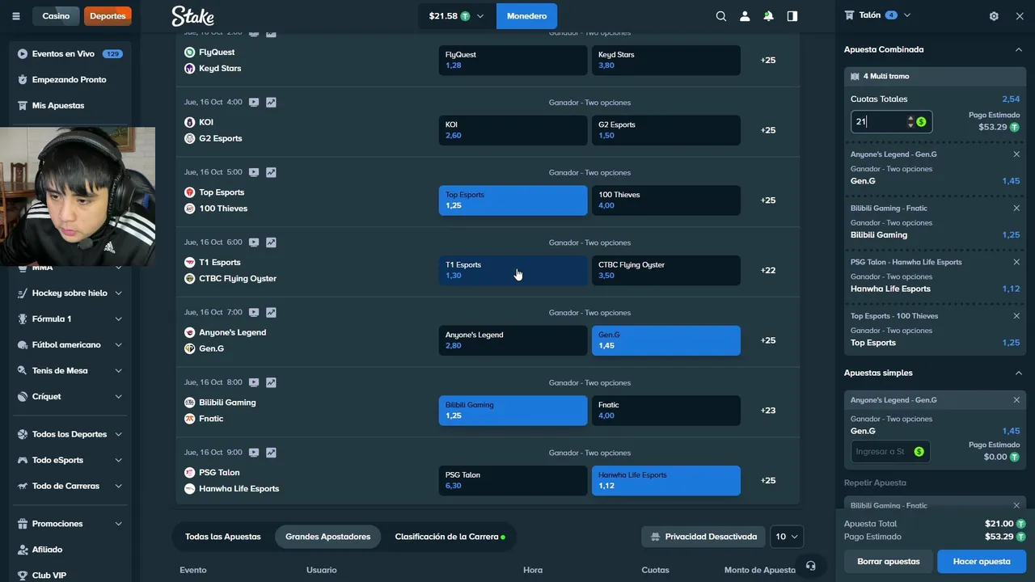This screenshot has height=582, width=1035.
Task: Open Empezando Pronto in sidebar
Action: click(70, 79)
